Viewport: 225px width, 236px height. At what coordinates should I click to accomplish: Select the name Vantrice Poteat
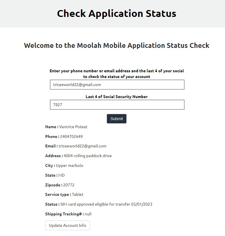click(x=73, y=127)
